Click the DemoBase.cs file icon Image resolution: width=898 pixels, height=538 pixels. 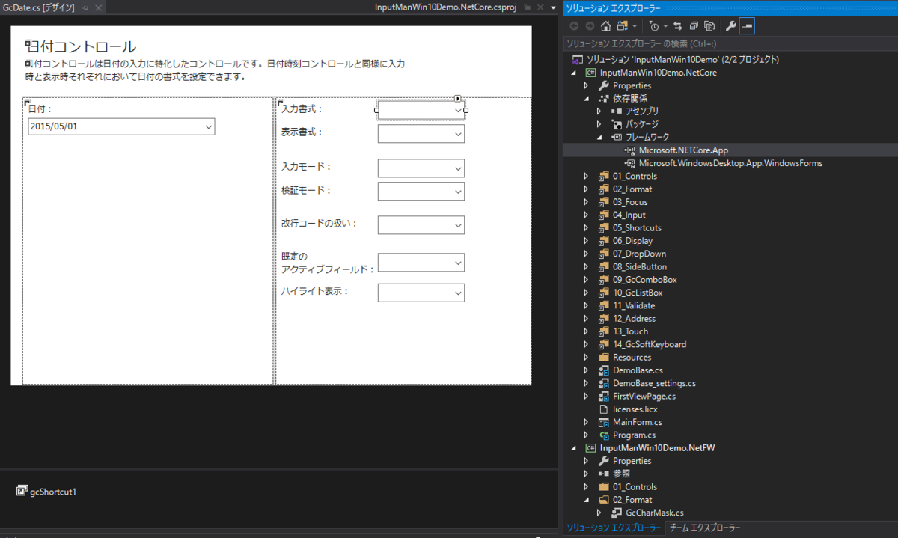pos(604,370)
